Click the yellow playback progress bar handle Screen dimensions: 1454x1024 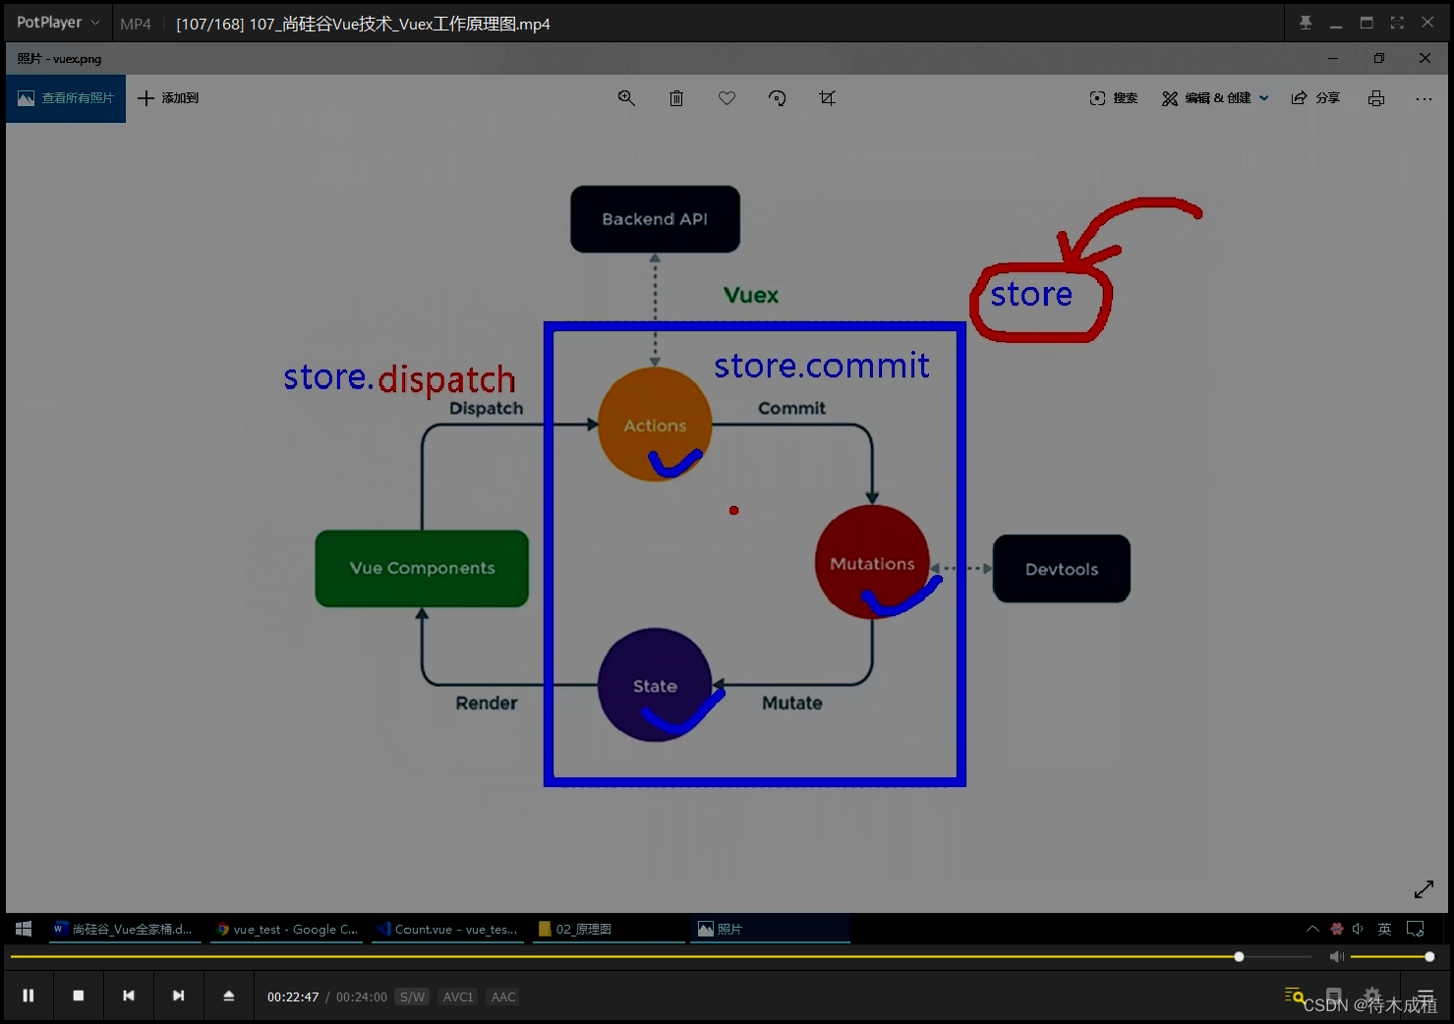tap(1239, 956)
